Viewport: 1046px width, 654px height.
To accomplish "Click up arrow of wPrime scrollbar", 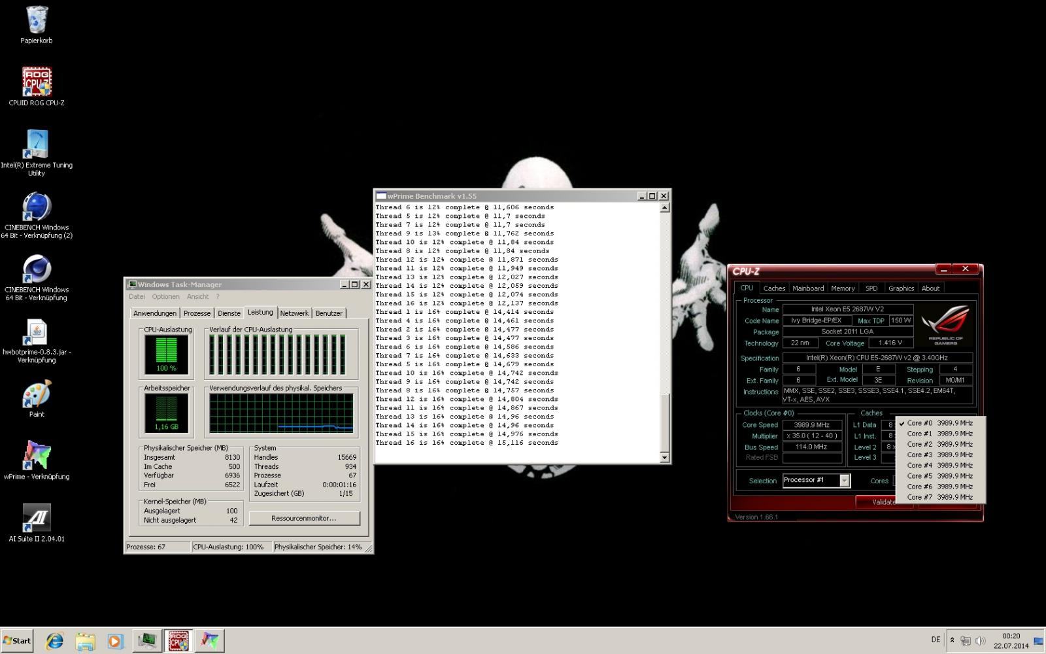I will point(664,208).
